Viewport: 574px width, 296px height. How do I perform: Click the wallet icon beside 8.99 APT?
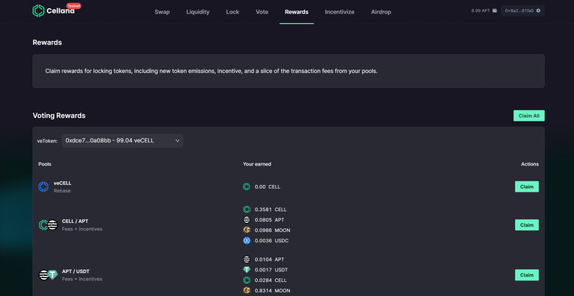pos(495,10)
